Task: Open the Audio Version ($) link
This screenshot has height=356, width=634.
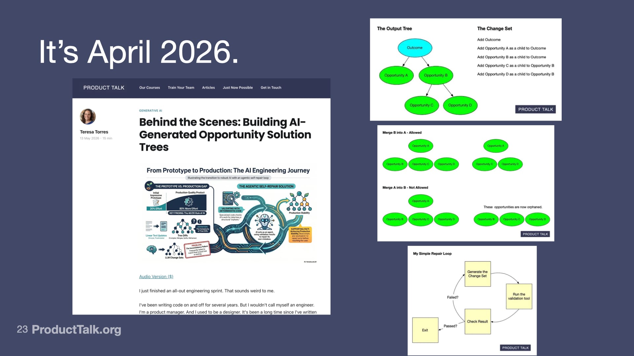Action: (156, 277)
